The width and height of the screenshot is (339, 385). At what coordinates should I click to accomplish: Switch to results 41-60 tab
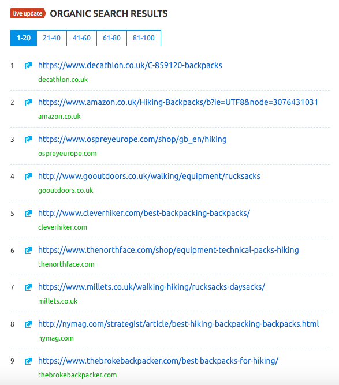click(81, 38)
